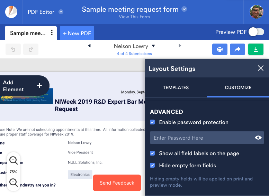Share the PDF with arrow icon
269x196 pixels.
coord(237,49)
